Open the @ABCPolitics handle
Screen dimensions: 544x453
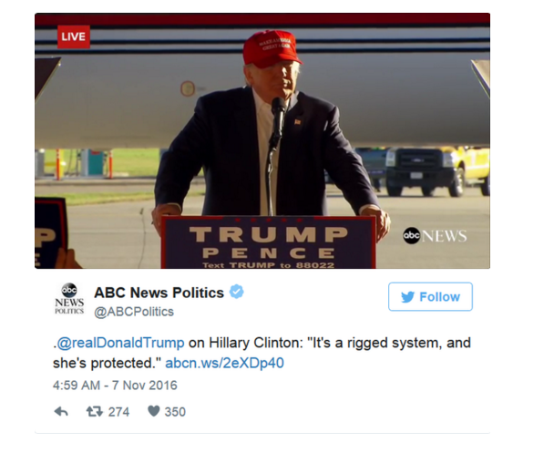click(134, 312)
